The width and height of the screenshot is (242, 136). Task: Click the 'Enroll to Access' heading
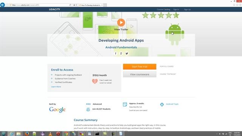coord(62,70)
